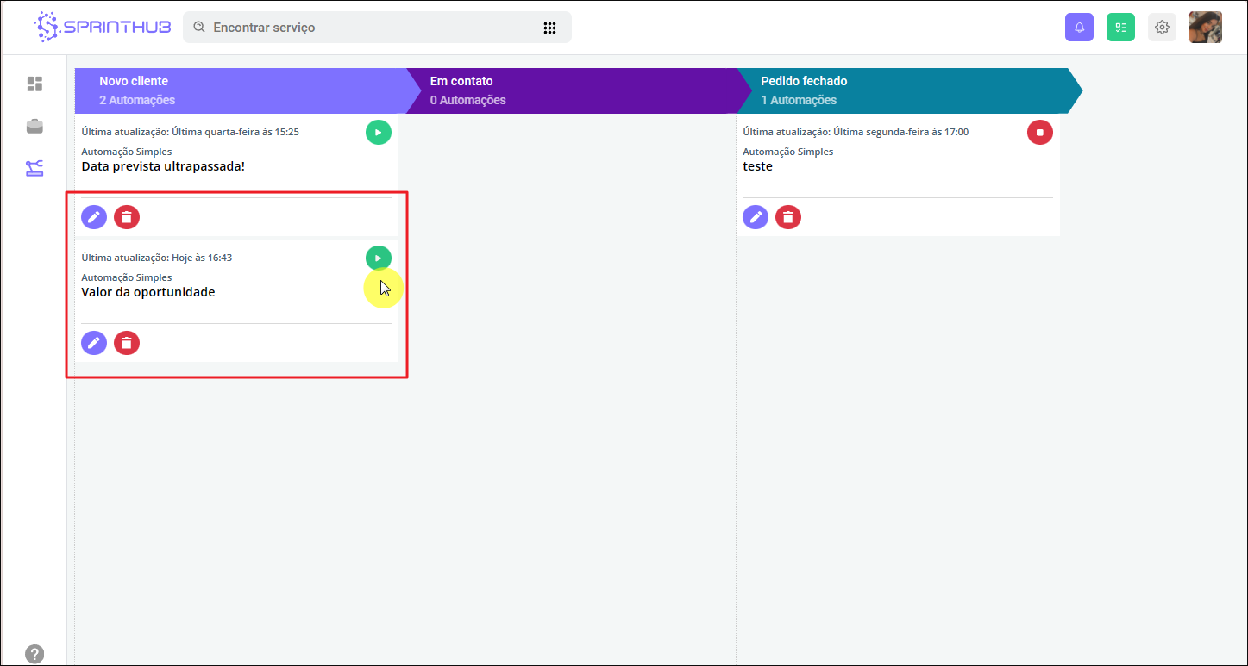
Task: Delete the Valor da oportunidade automation
Action: point(127,343)
